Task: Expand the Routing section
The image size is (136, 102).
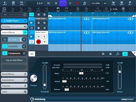Action: click(x=14, y=27)
